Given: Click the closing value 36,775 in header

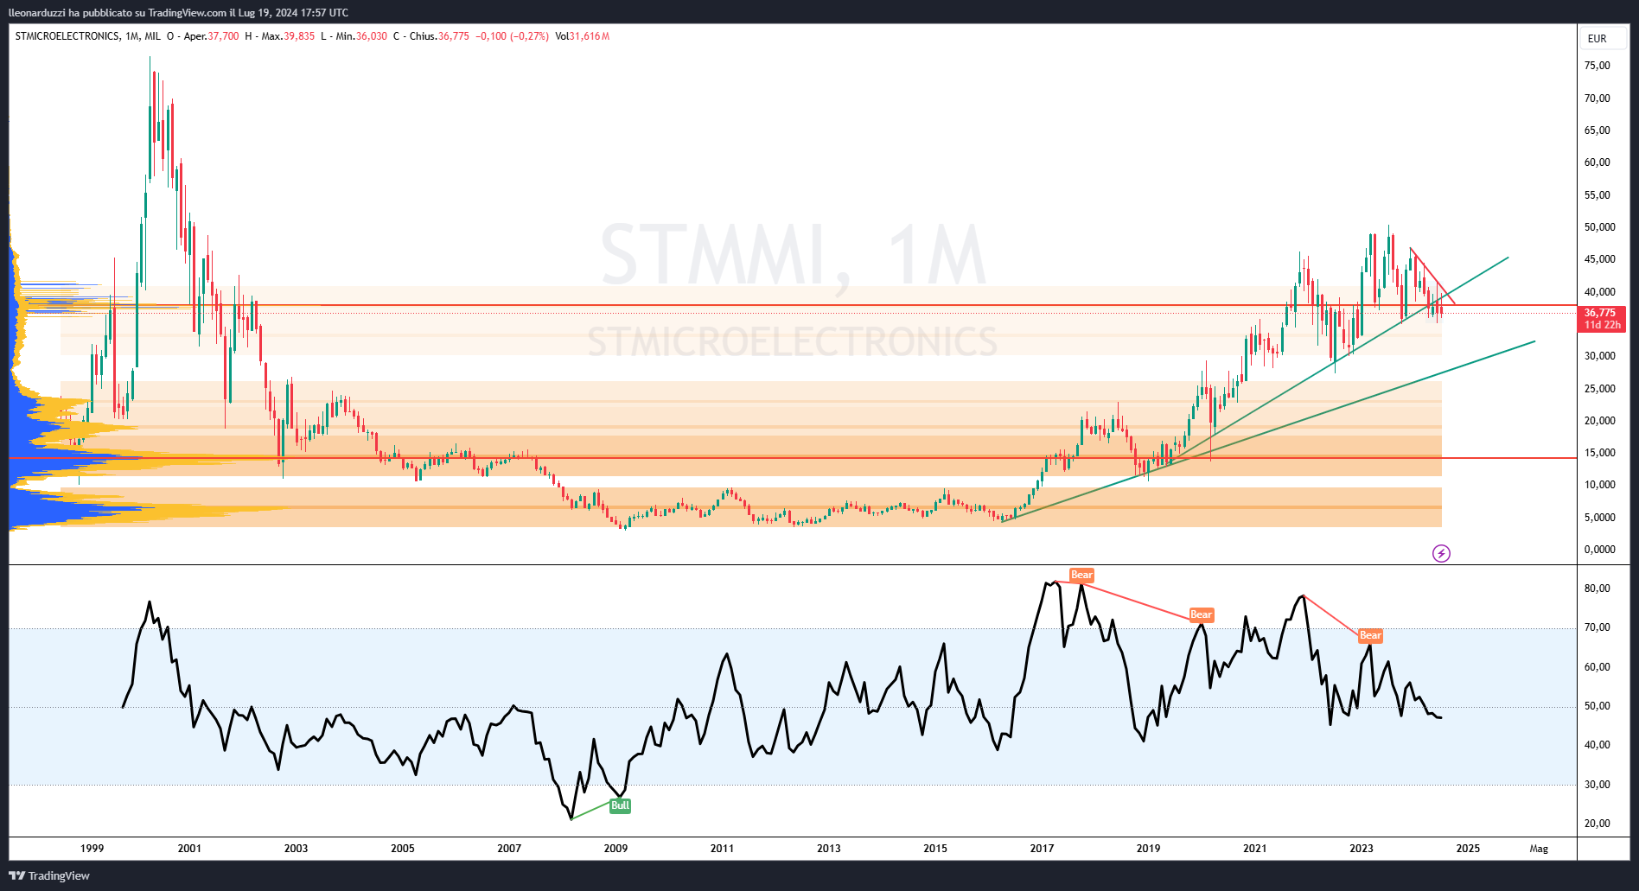Looking at the screenshot, I should pos(454,36).
